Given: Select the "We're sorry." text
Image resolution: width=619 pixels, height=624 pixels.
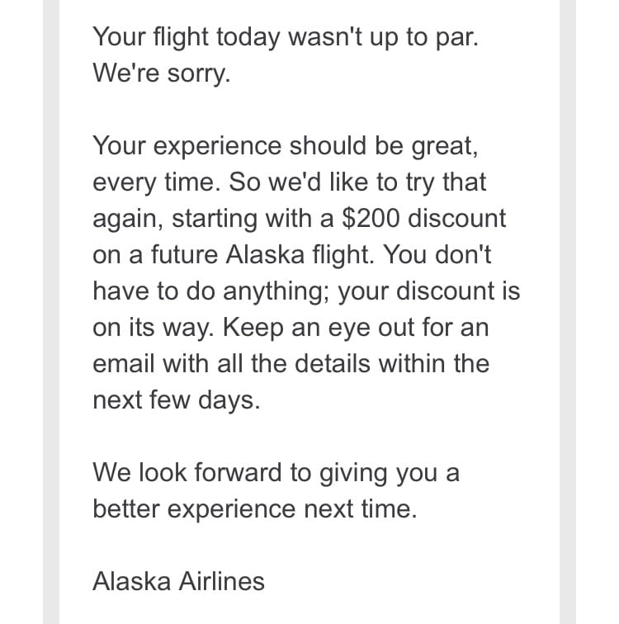Looking at the screenshot, I should point(162,73).
